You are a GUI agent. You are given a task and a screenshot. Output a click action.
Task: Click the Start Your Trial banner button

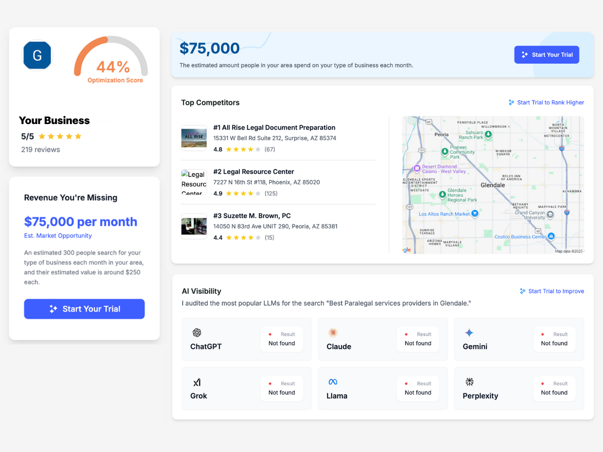click(x=547, y=54)
